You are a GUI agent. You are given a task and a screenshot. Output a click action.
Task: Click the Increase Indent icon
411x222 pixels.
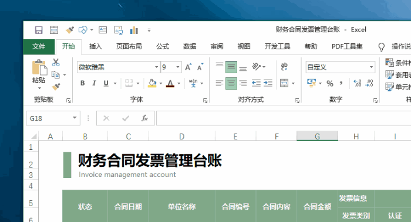[268, 83]
